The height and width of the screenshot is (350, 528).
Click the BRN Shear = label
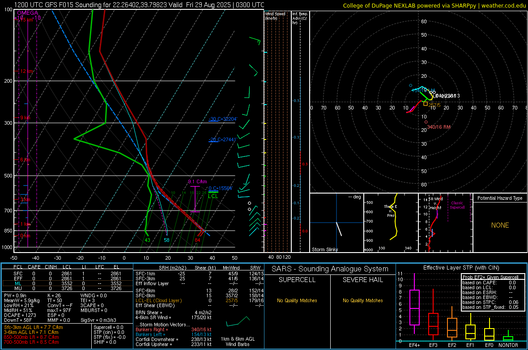[149, 312]
